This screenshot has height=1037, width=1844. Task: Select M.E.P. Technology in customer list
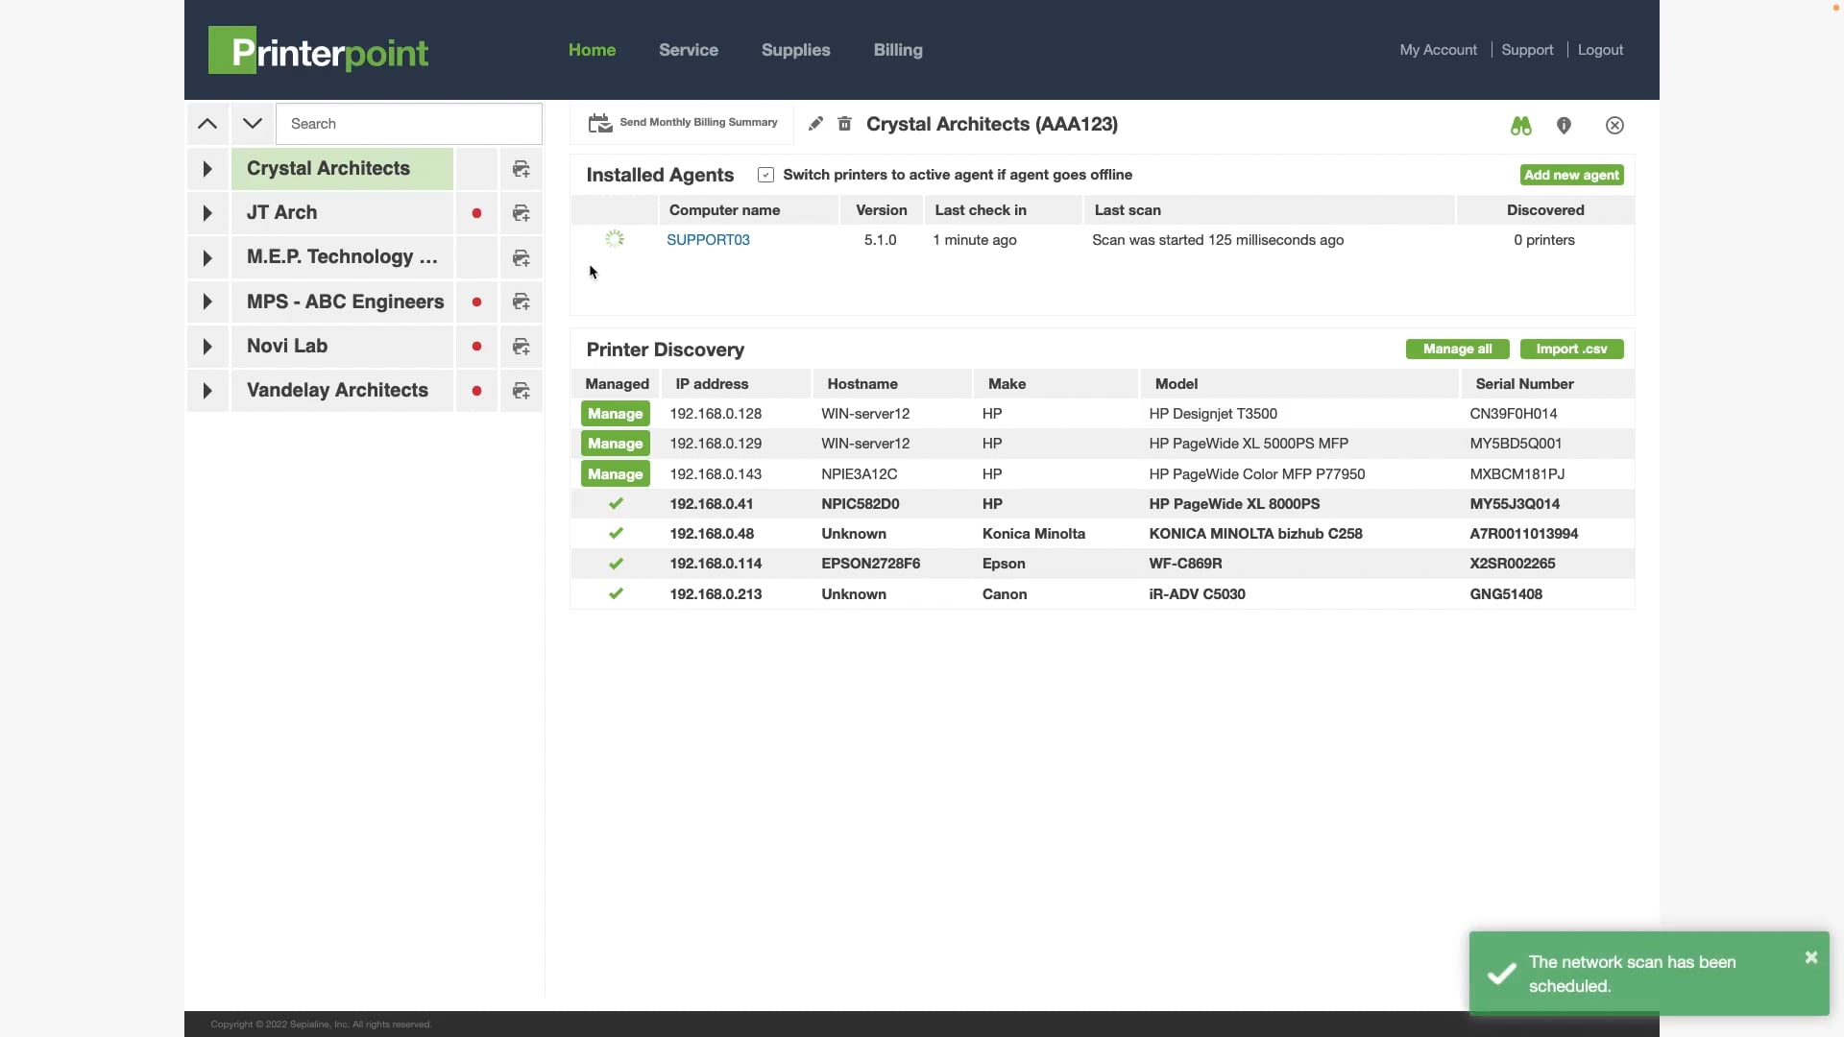(x=342, y=257)
